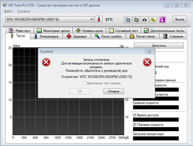Image resolution: width=193 pixels, height=146 pixels.
Task: Click the Средняя скорость value field
Action: [x=156, y=107]
